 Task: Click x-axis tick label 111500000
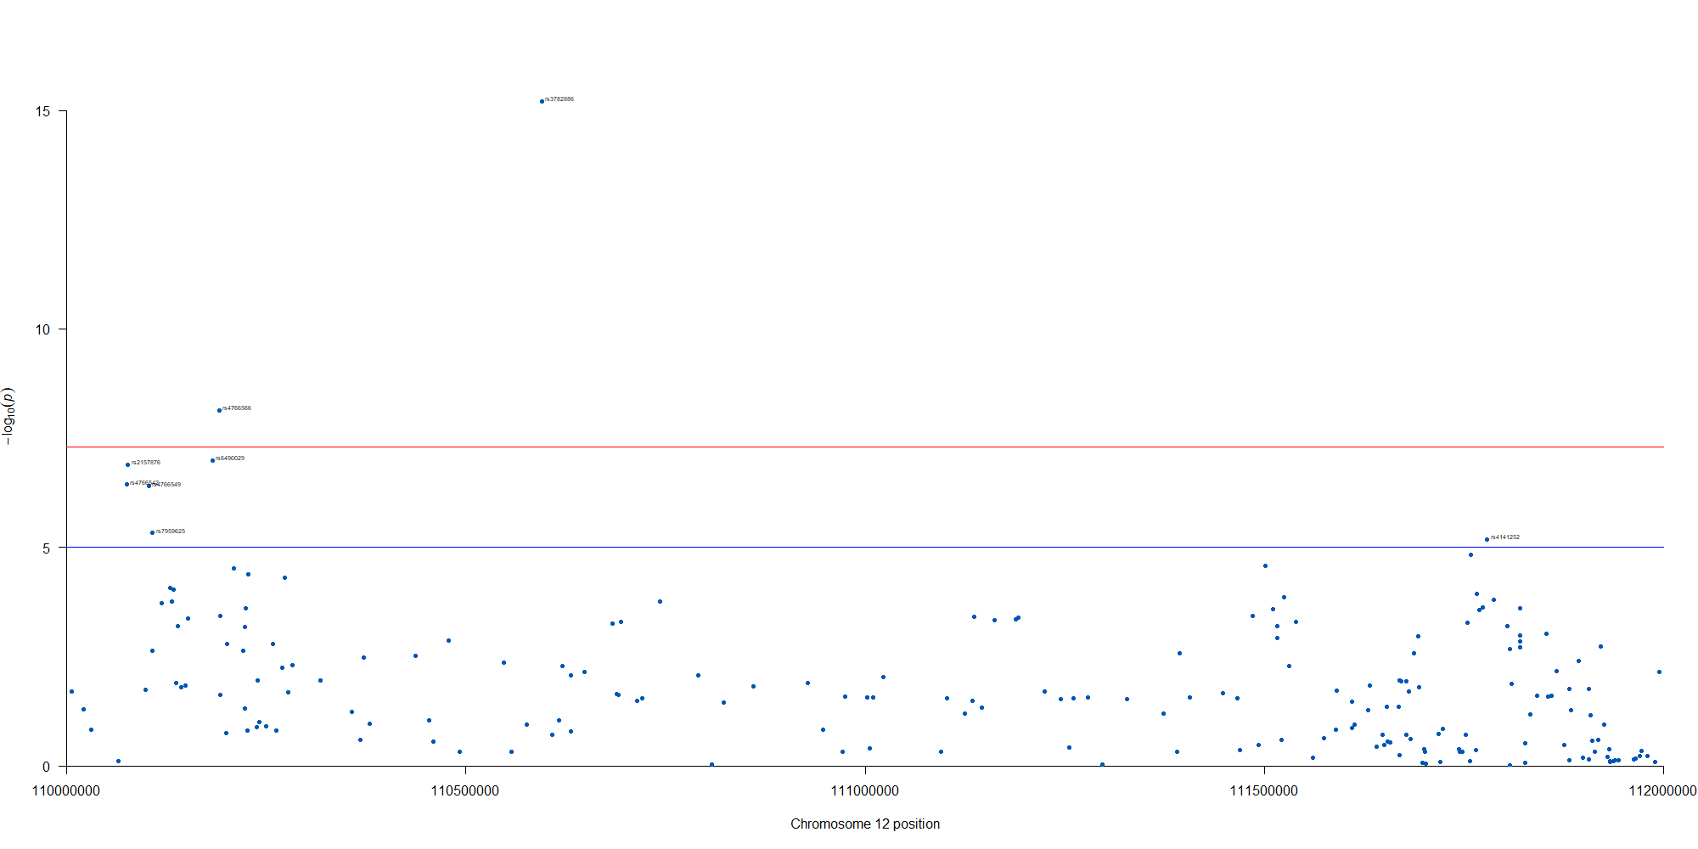(x=1264, y=791)
